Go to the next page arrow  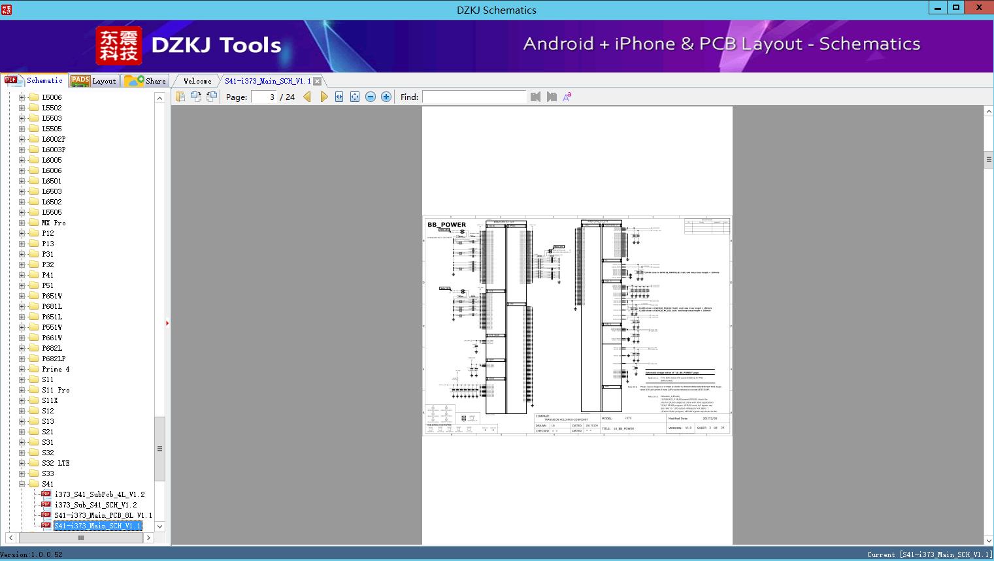click(323, 97)
